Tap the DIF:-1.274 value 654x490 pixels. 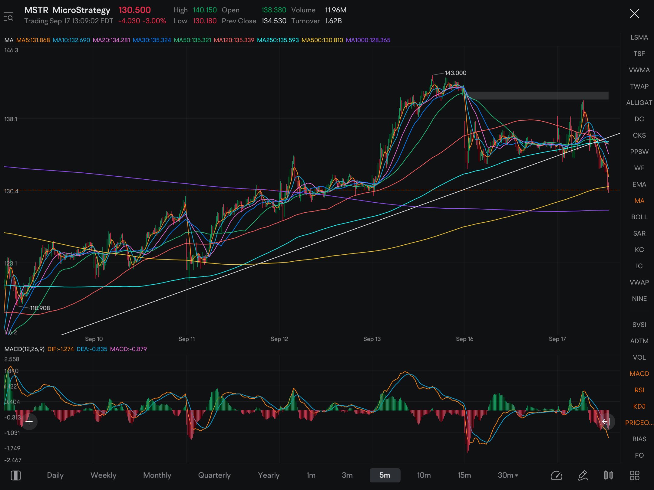coord(61,349)
